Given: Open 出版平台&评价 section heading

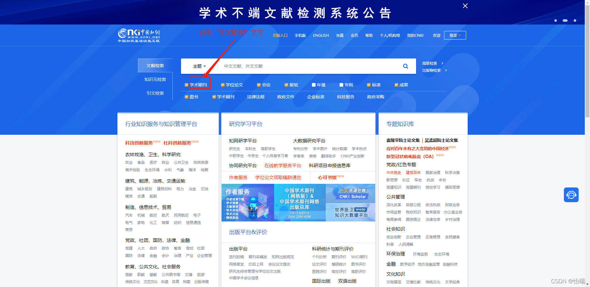Looking at the screenshot, I should (248, 232).
